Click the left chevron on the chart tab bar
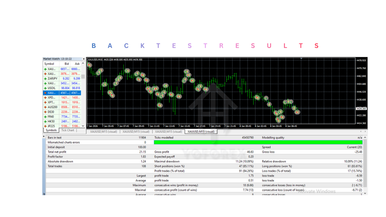 tap(361, 131)
